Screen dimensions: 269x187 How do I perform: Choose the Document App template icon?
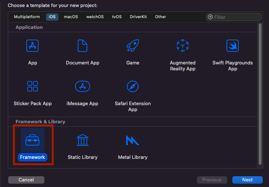click(83, 46)
